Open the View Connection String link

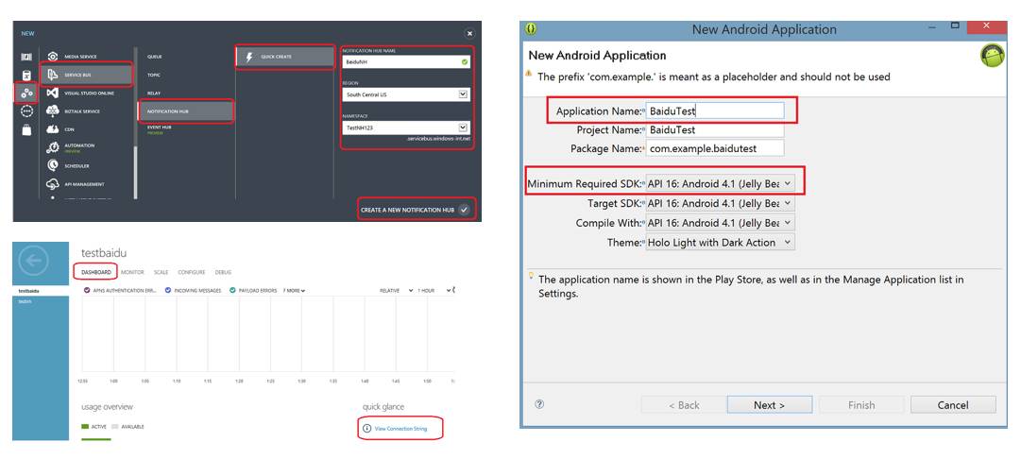(x=400, y=429)
